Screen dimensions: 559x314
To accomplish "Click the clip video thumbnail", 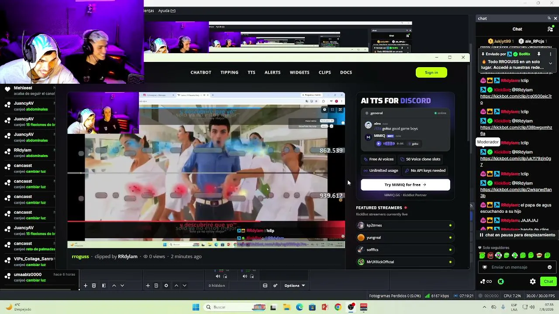I will coord(206,170).
